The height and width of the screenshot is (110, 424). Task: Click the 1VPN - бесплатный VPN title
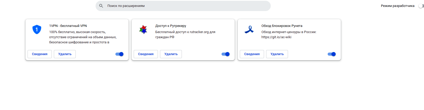[68, 26]
